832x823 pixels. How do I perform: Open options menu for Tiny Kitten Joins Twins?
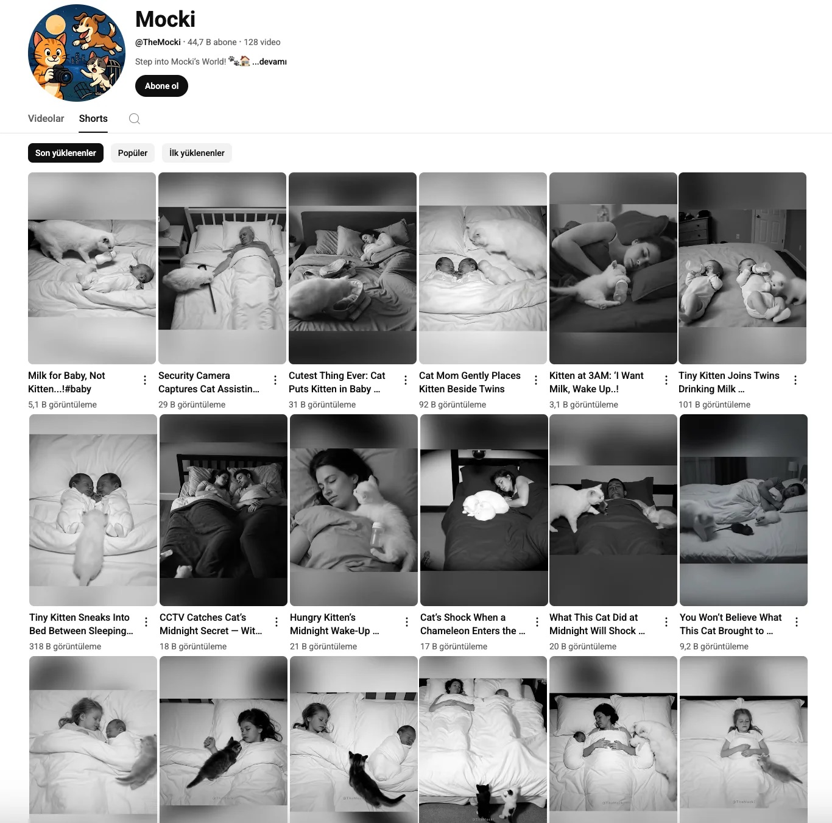tap(795, 380)
